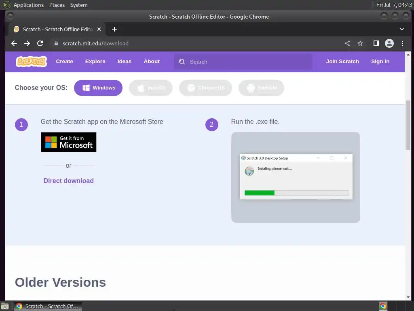This screenshot has height=311, width=414.
Task: Open the Chrome profile avatar
Action: pos(389,43)
